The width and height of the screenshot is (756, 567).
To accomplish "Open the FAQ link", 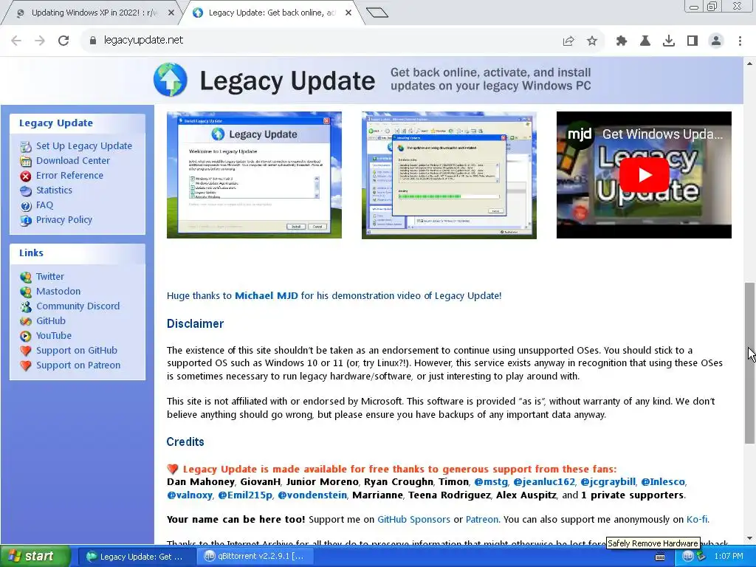I will [44, 205].
